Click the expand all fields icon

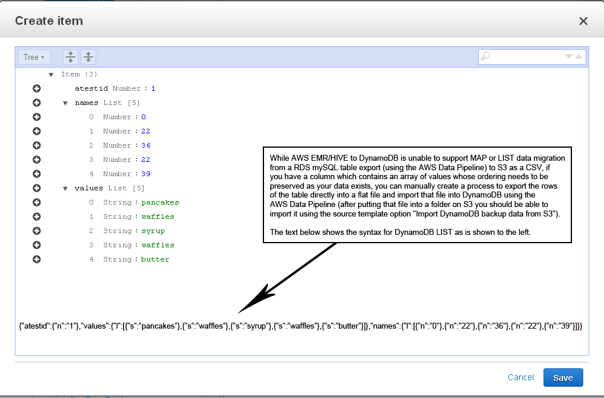(x=71, y=57)
